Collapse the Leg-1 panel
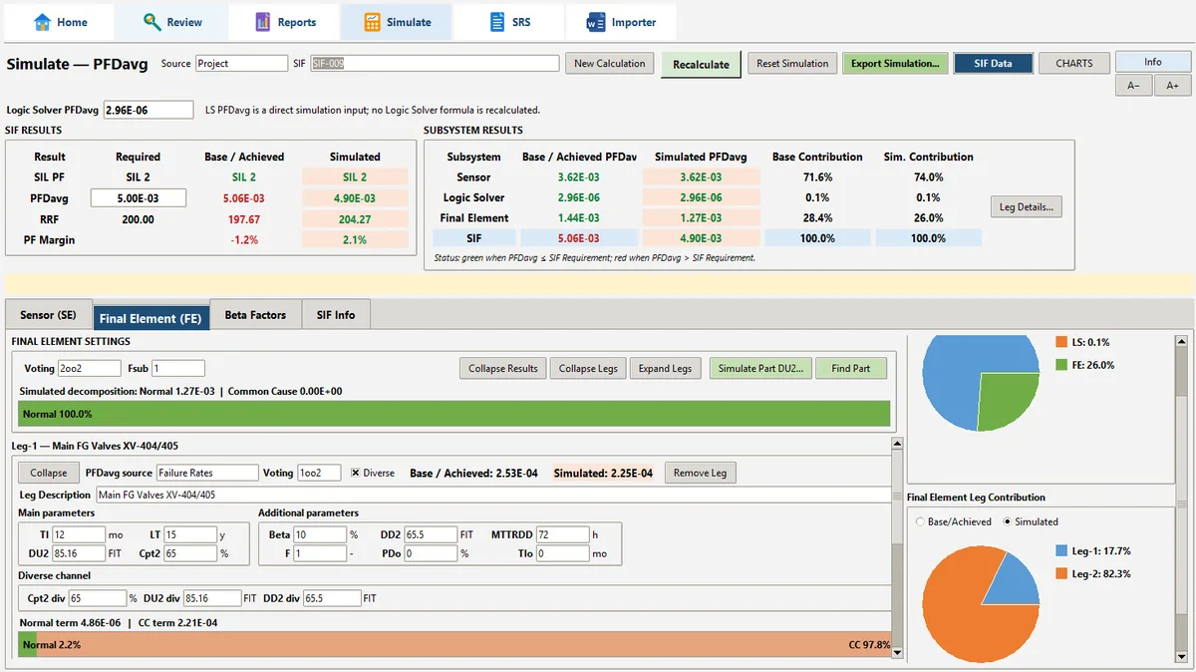This screenshot has width=1196, height=672. tap(49, 473)
